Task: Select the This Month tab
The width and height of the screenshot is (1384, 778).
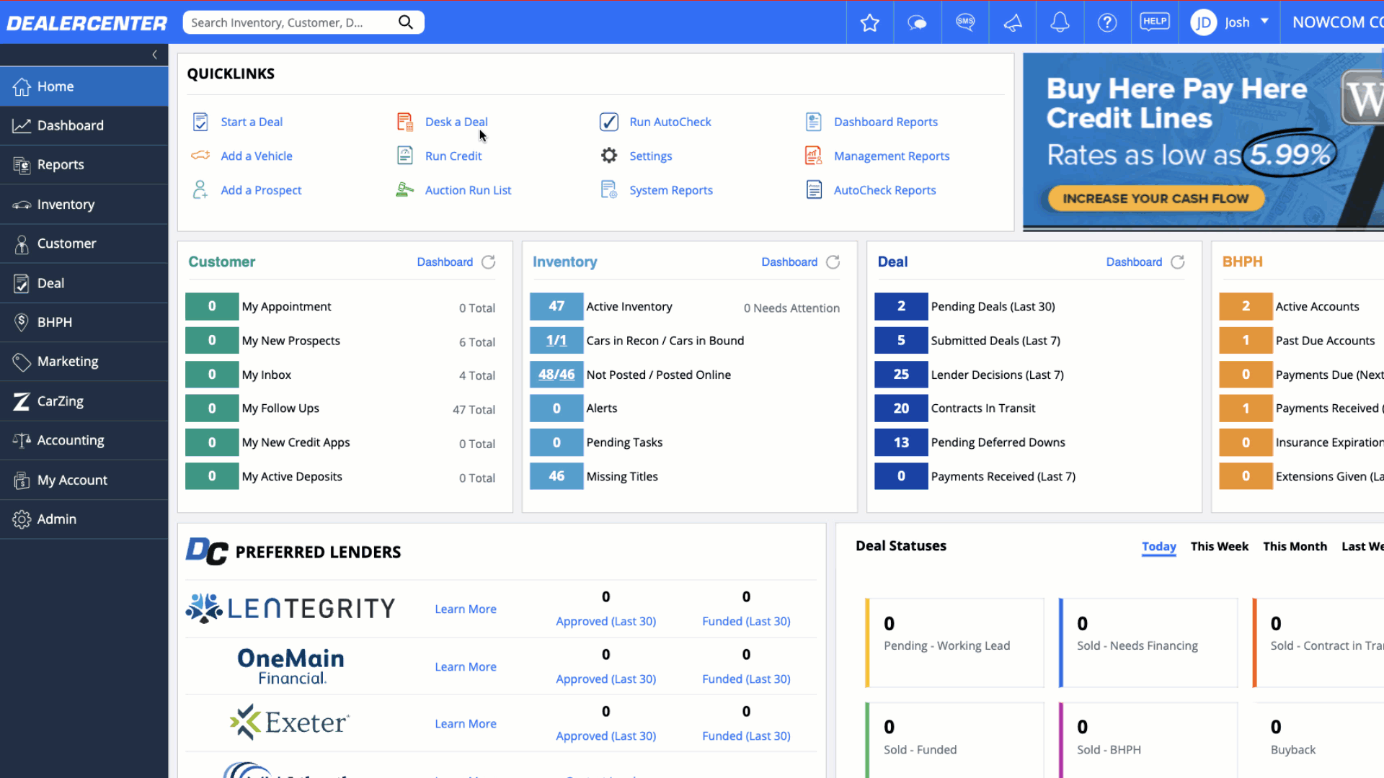Action: pos(1295,547)
